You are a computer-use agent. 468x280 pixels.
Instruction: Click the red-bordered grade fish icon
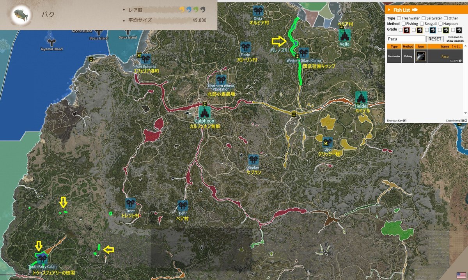[406, 30]
